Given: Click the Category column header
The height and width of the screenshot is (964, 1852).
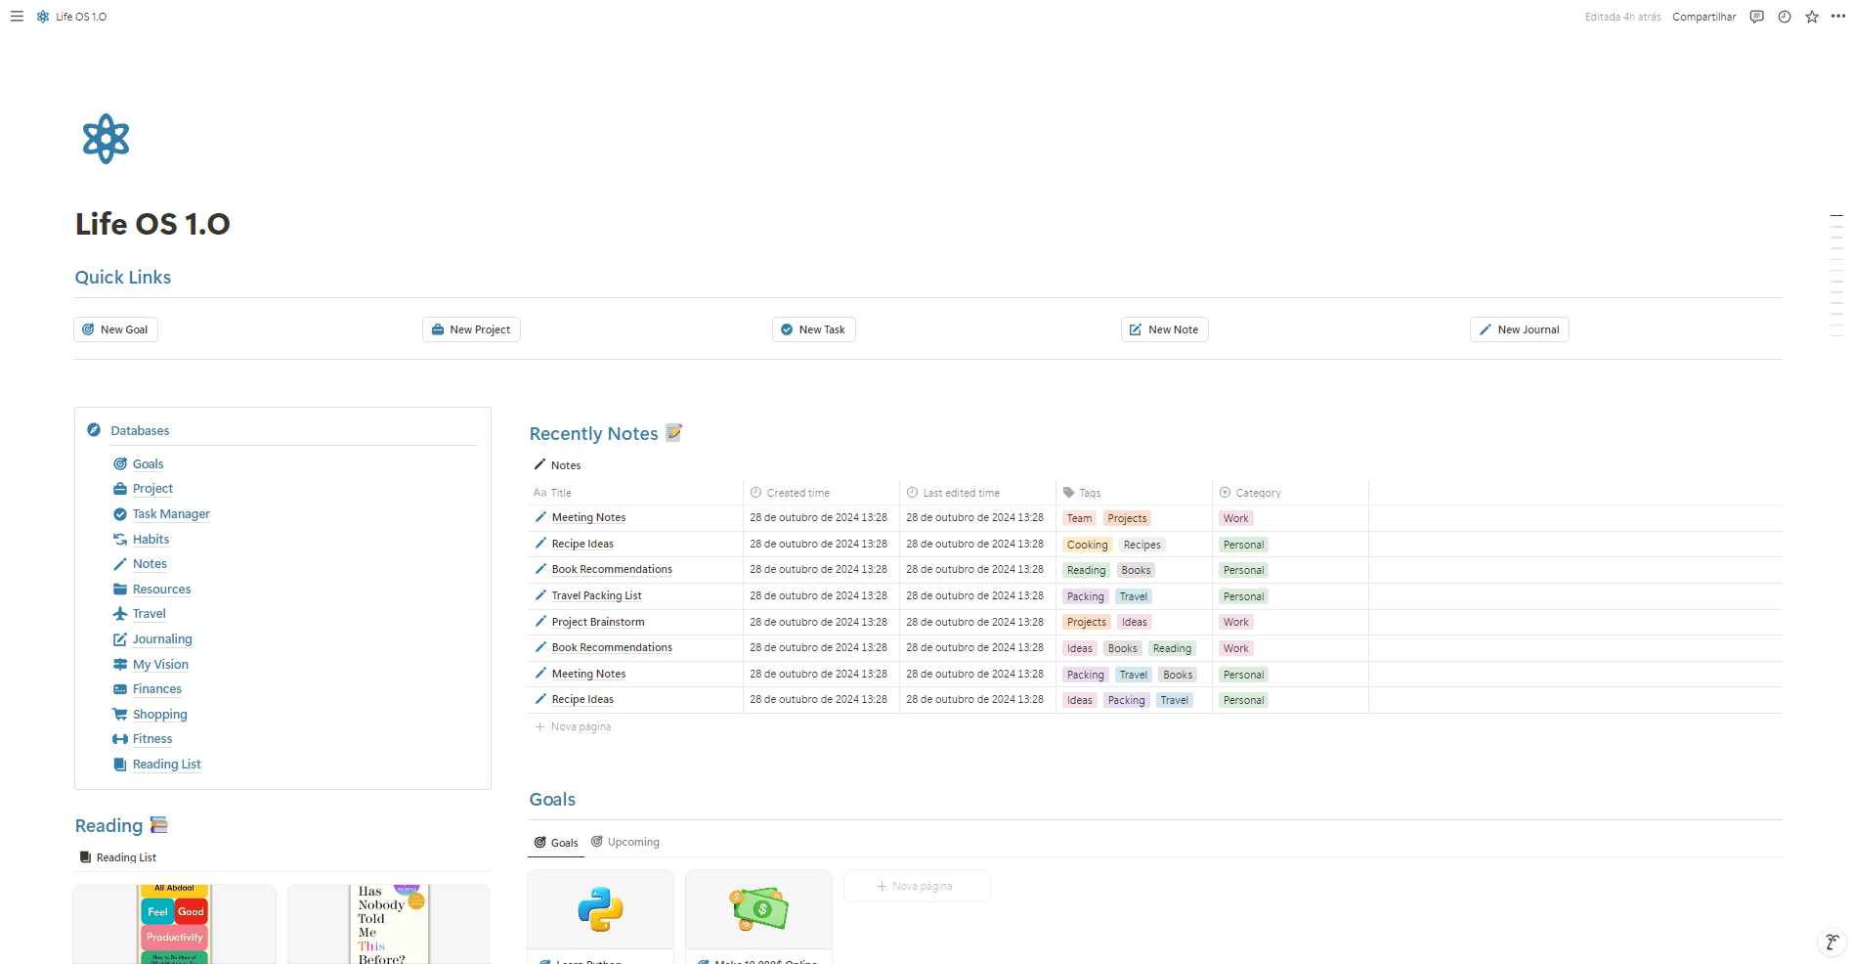Looking at the screenshot, I should [1290, 493].
